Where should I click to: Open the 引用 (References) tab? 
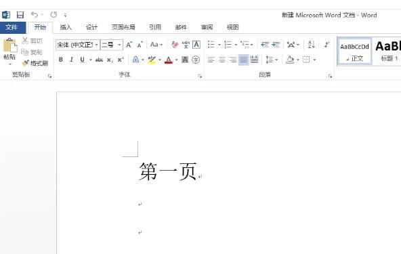(155, 27)
